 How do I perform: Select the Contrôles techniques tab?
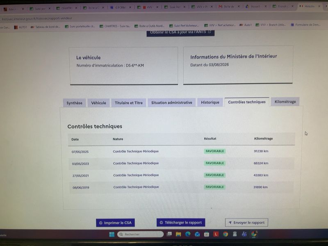point(247,102)
